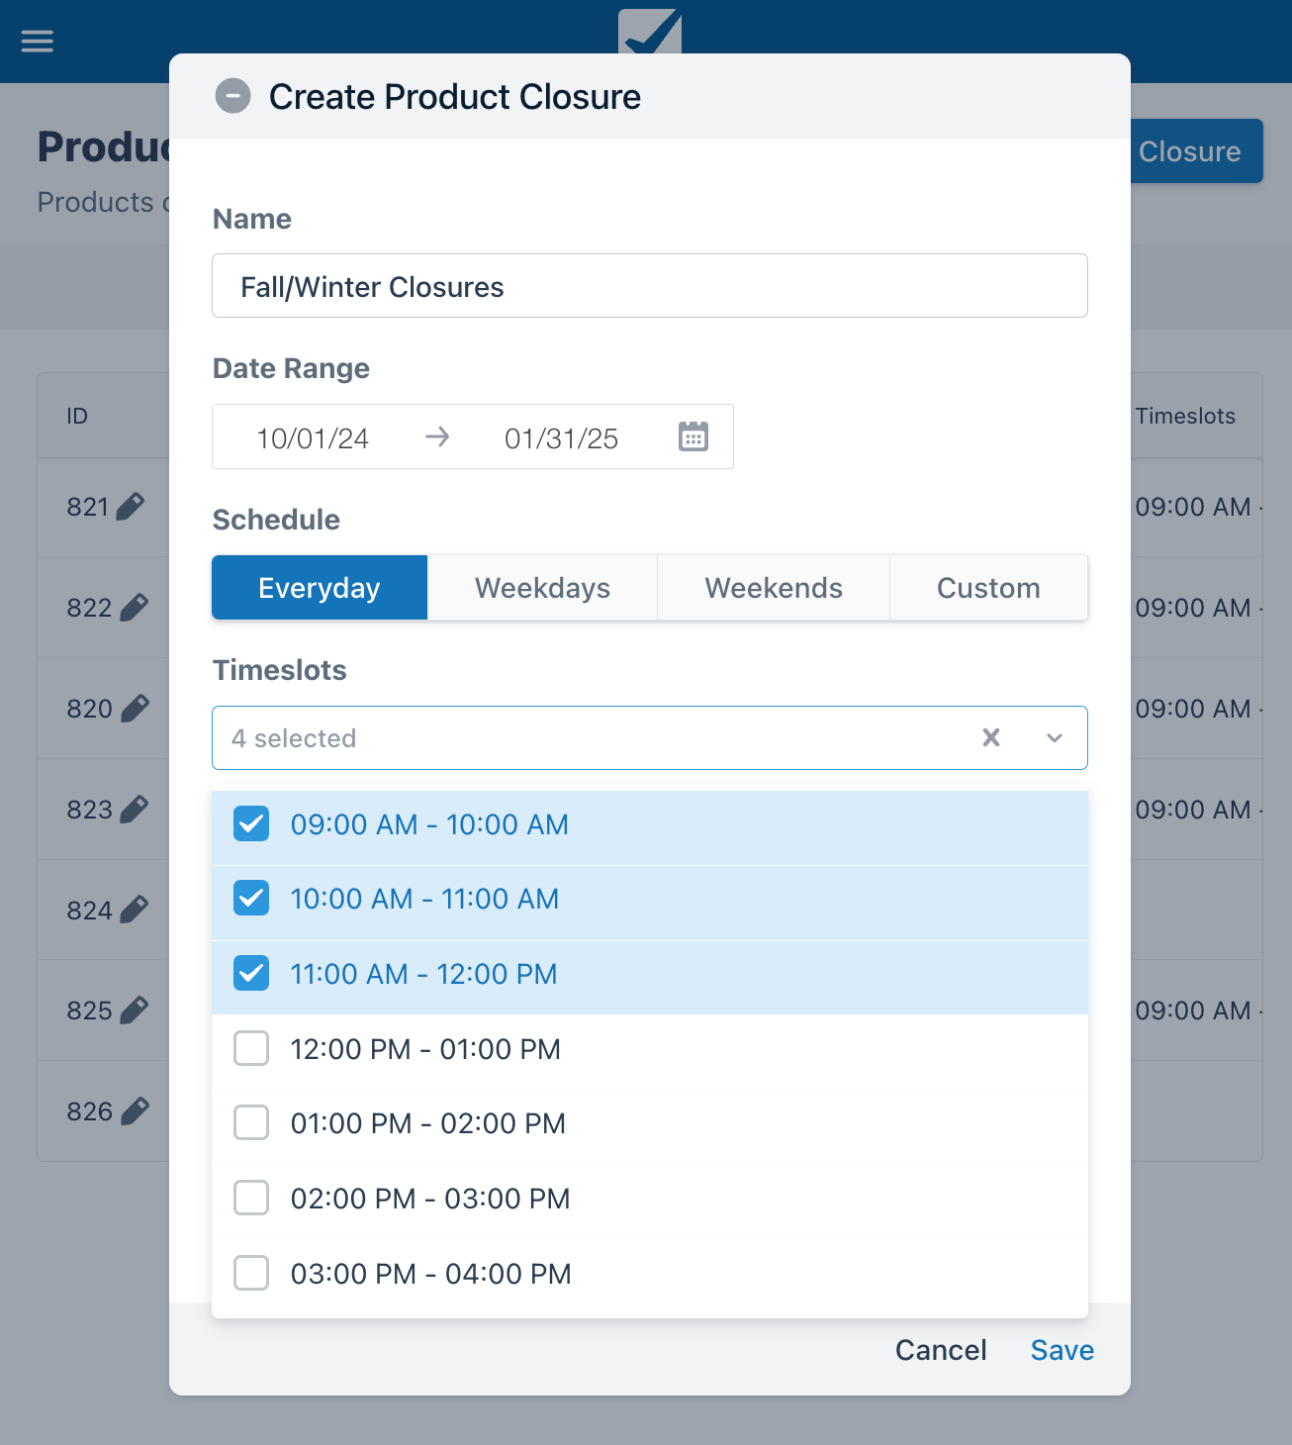Image resolution: width=1292 pixels, height=1445 pixels.
Task: Open the date range calendar icon
Action: pyautogui.click(x=693, y=436)
